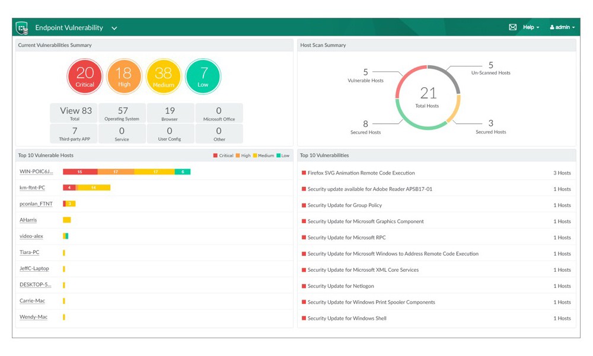Click the admin user silhouette icon
593x356 pixels.
tap(552, 27)
